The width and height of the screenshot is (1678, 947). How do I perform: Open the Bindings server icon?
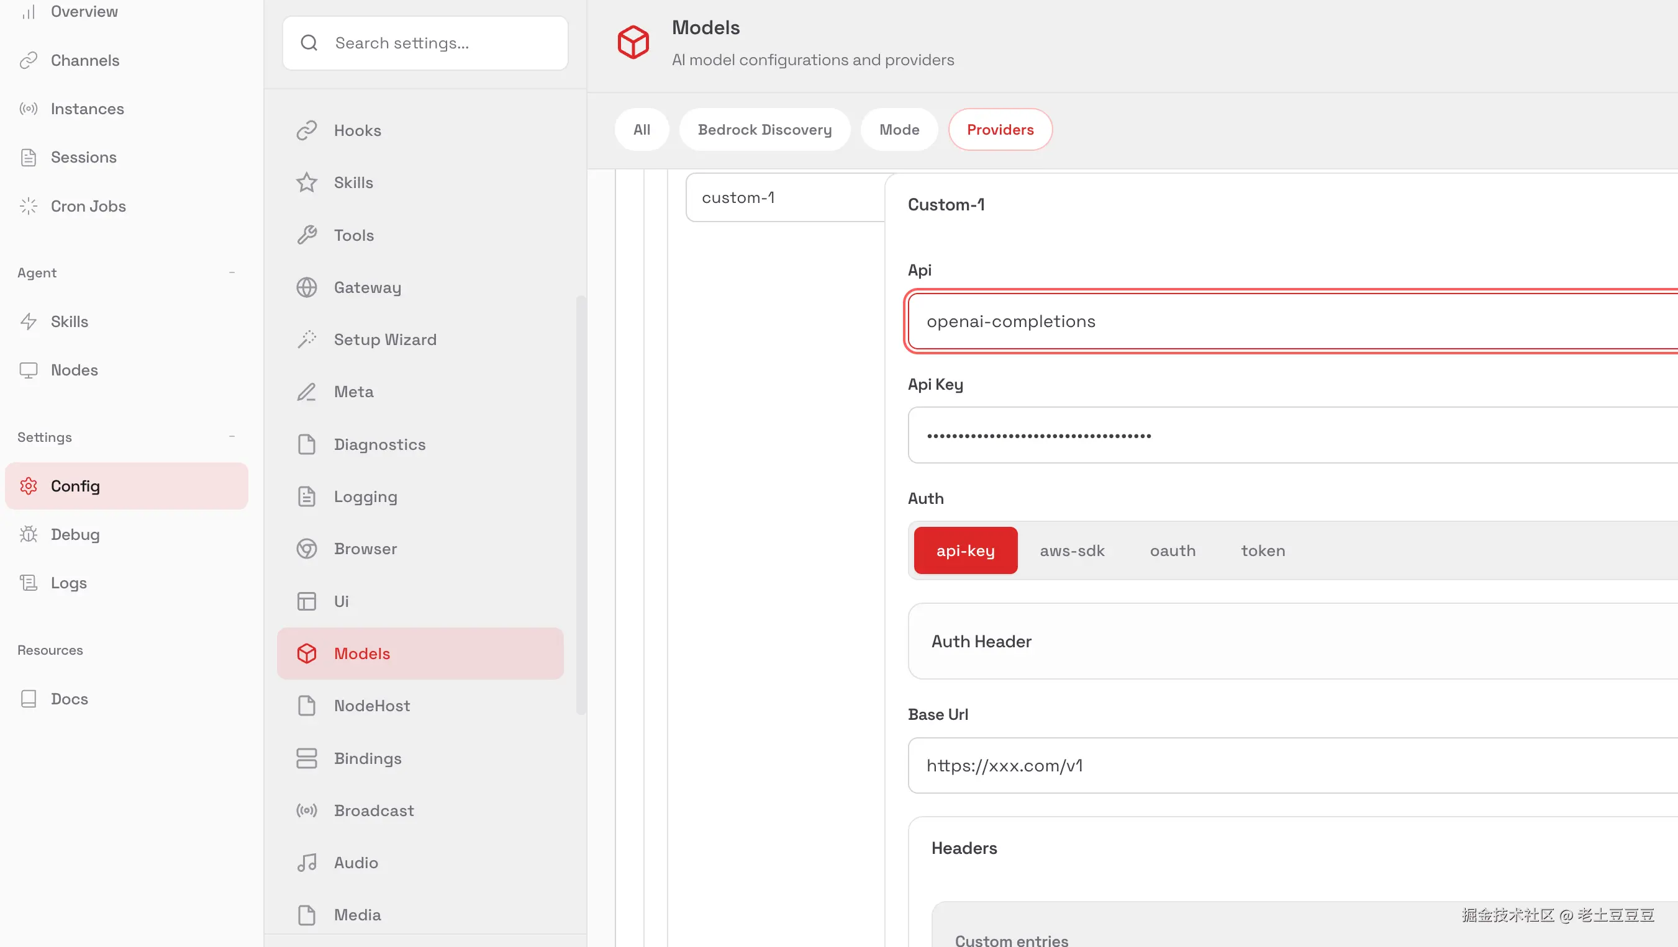[306, 758]
